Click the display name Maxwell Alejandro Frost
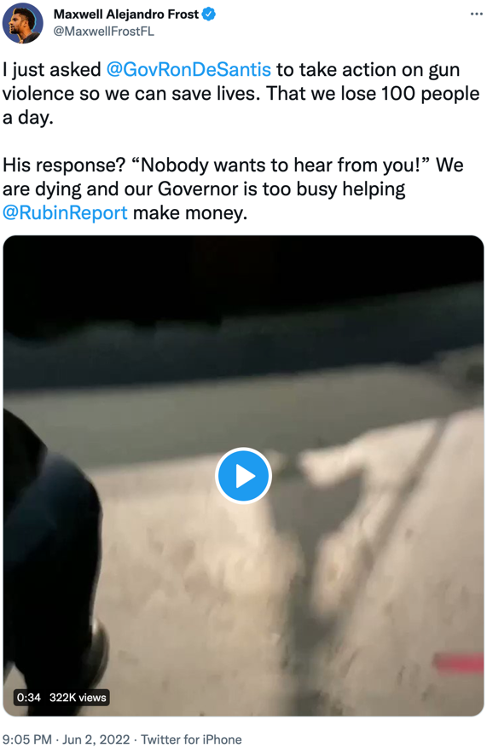The image size is (487, 748). point(126,14)
